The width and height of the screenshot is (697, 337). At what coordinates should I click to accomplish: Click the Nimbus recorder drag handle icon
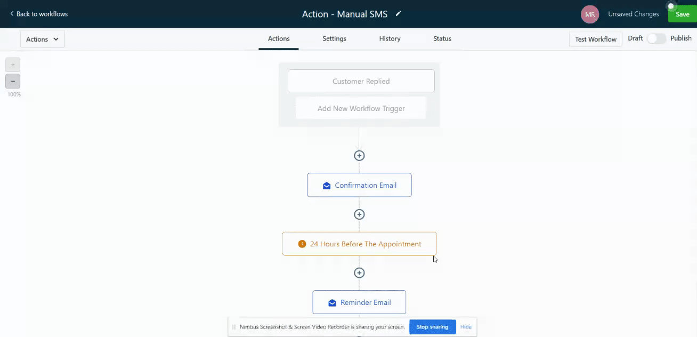[234, 327]
